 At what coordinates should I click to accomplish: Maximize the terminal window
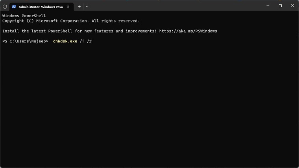[x=280, y=6]
